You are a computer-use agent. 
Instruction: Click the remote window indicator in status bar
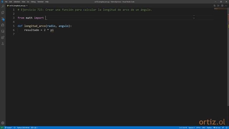[2, 128]
